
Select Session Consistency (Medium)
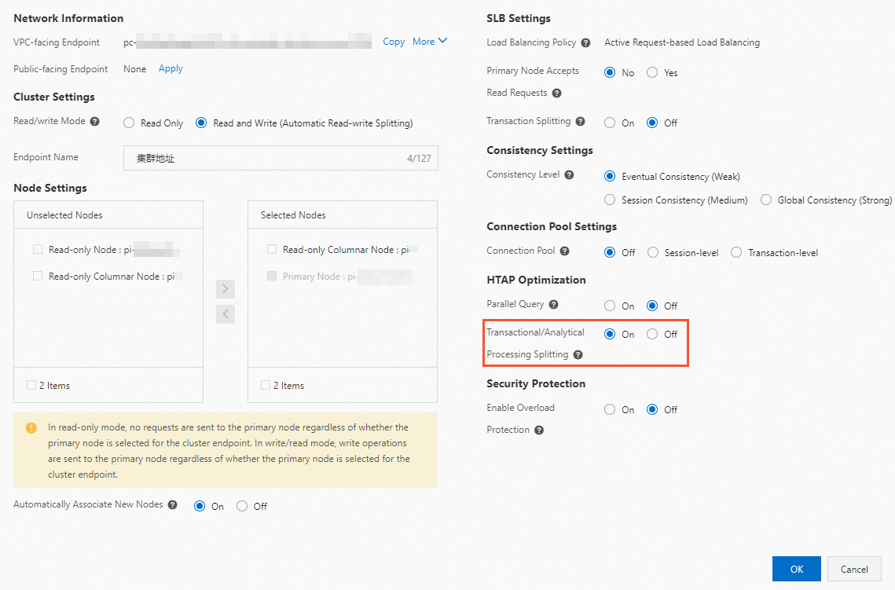[x=610, y=200]
